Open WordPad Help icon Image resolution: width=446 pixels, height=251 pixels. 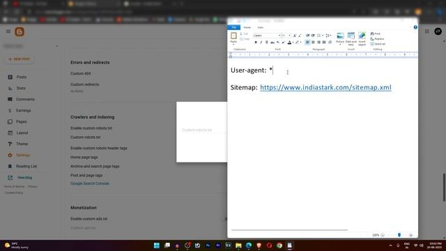click(415, 27)
